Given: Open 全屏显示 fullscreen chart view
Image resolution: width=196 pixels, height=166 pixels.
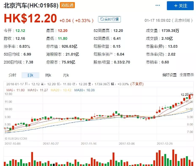Looking at the screenshot, I should pyautogui.click(x=187, y=75).
